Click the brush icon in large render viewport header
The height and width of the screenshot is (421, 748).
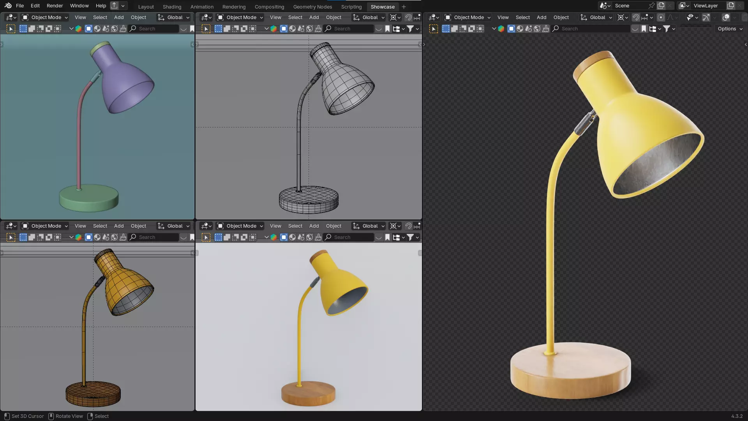[546, 28]
